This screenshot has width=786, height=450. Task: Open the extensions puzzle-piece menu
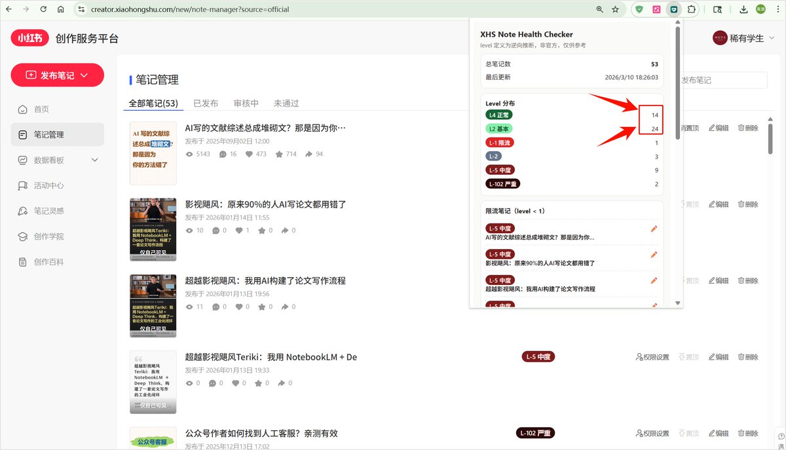click(x=691, y=9)
